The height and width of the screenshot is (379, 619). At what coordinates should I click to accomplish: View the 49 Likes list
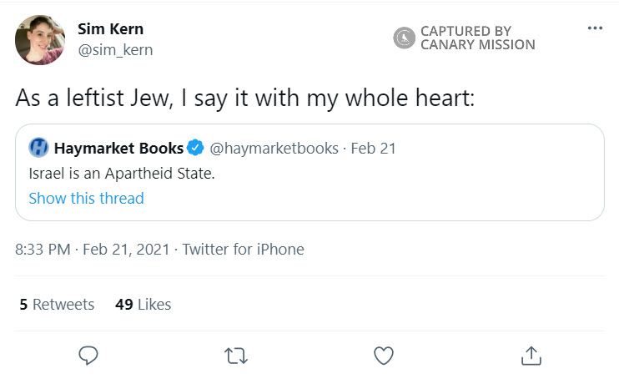(143, 305)
